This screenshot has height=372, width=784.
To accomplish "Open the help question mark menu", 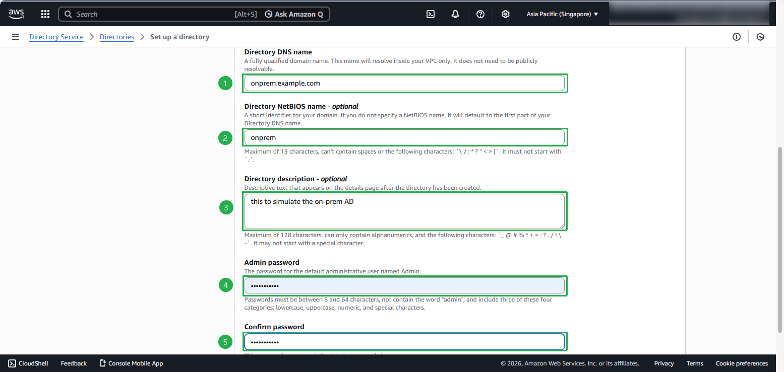I will 480,14.
